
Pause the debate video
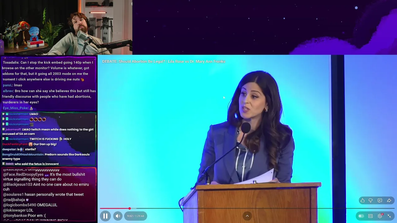point(105,216)
